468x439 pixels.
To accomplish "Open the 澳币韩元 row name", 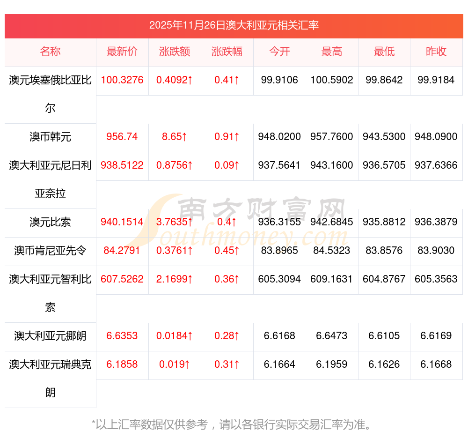I will [50, 137].
